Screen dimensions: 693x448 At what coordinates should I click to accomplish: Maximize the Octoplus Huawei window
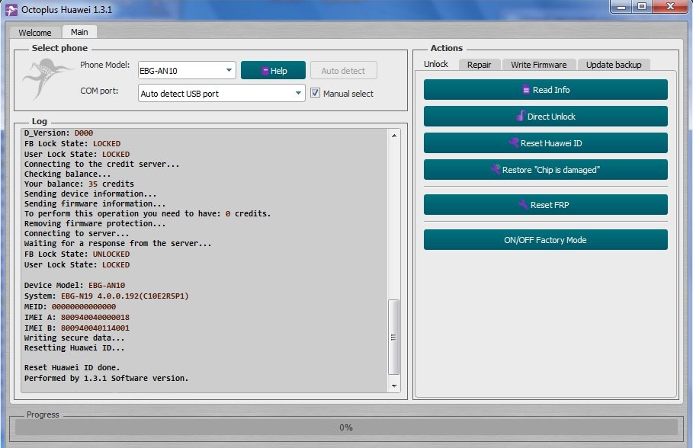pos(642,7)
